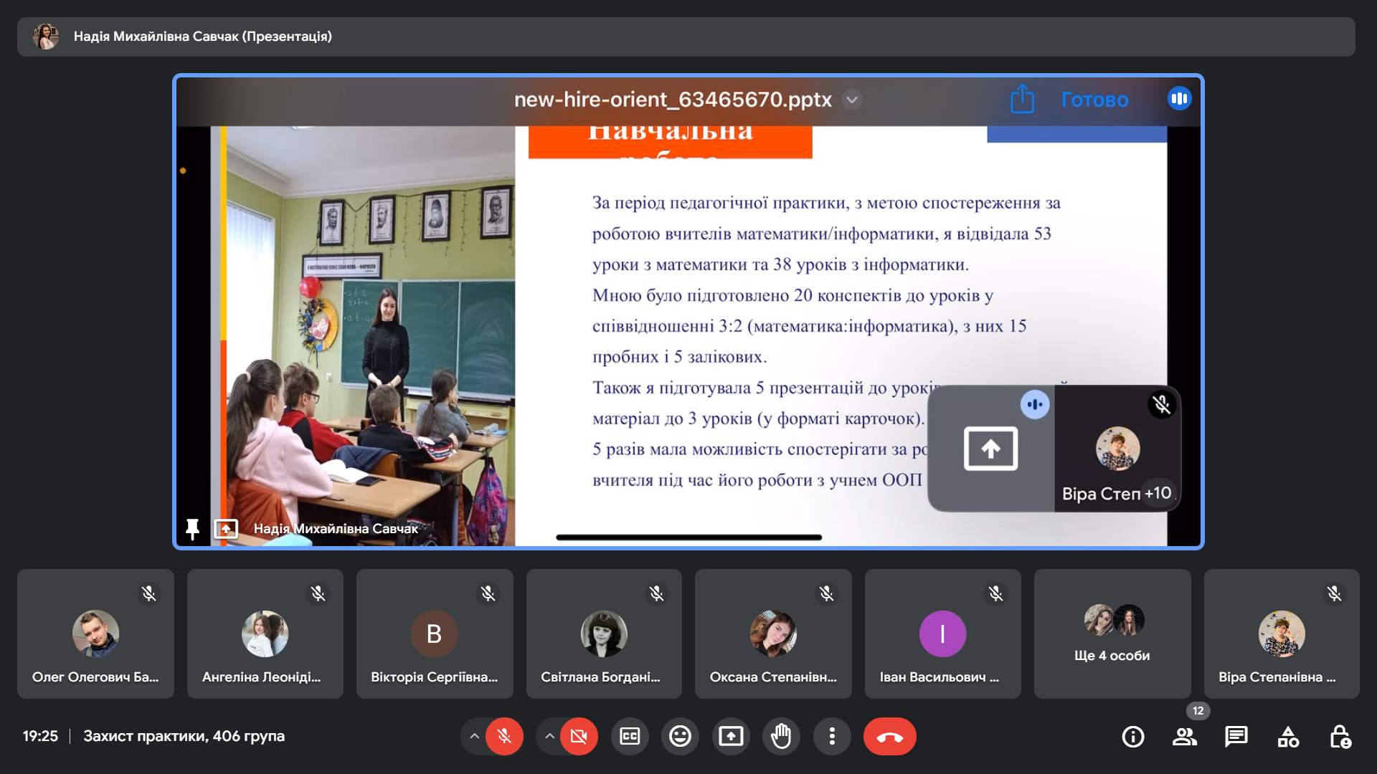Click muted mic icon on bottom Віра Степанівна tile

[1334, 593]
